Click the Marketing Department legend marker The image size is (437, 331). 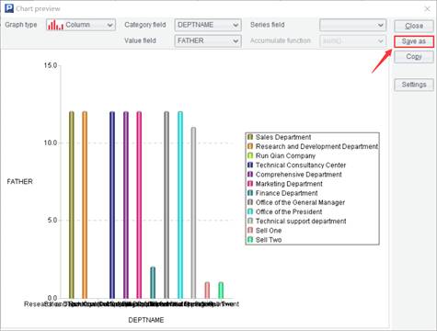(x=250, y=184)
